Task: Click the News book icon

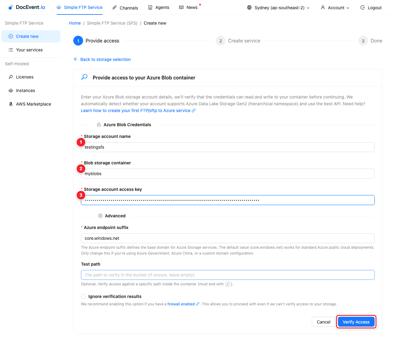Action: (181, 7)
